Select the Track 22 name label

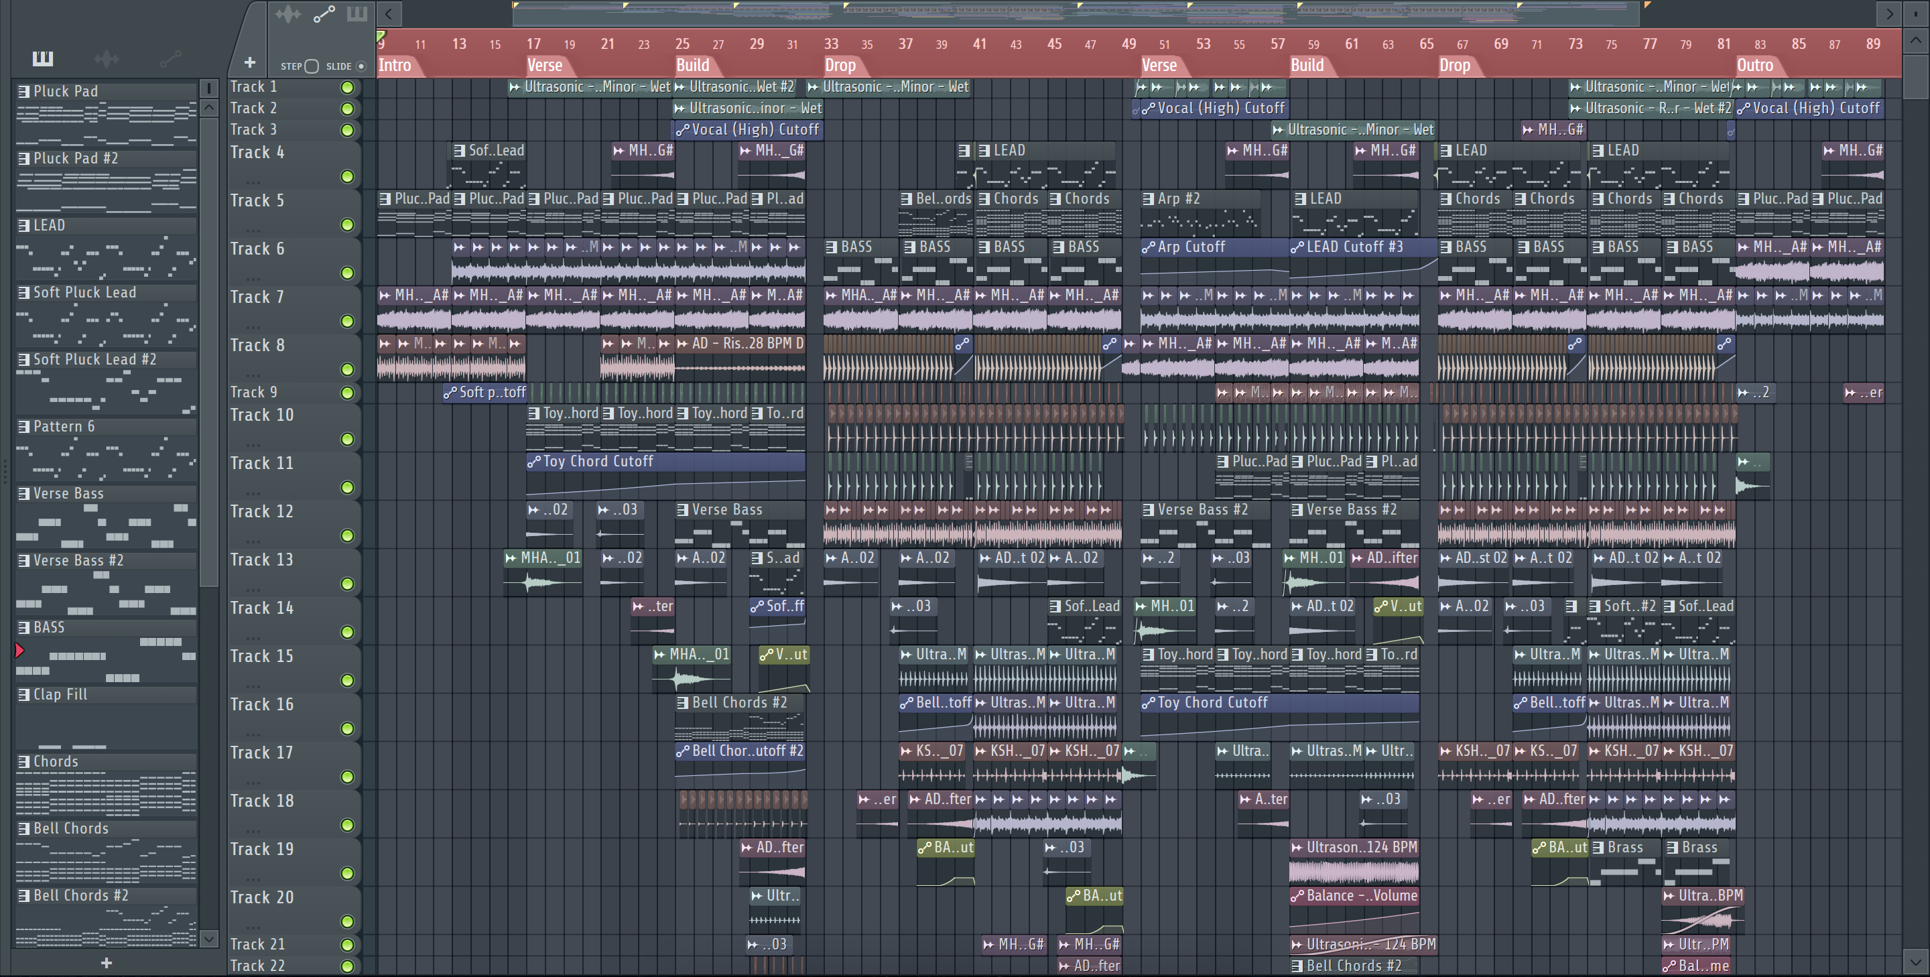coord(257,966)
